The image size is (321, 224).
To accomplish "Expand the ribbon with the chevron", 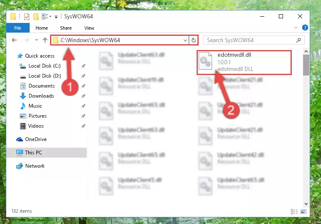I will (x=296, y=28).
